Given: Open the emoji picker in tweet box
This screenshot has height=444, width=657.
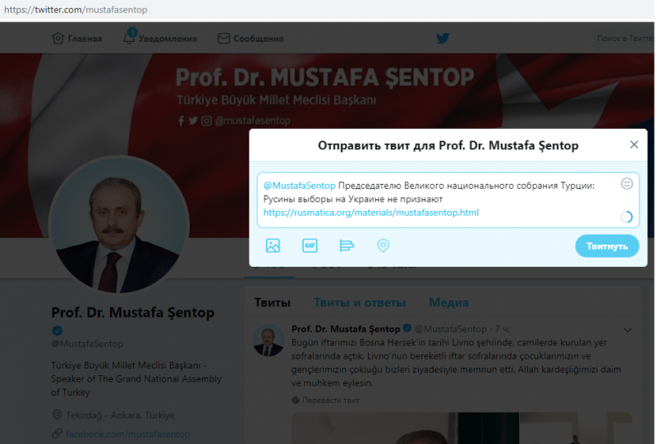Looking at the screenshot, I should 627,184.
